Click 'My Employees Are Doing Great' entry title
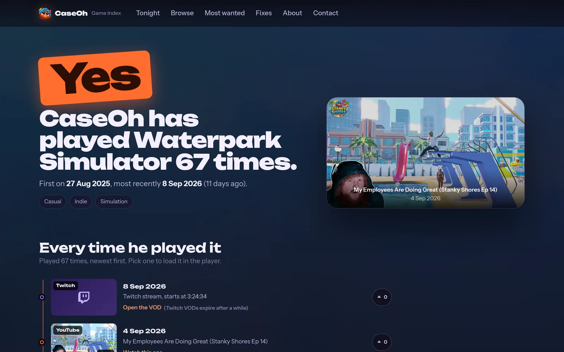The image size is (564, 352). [x=195, y=341]
